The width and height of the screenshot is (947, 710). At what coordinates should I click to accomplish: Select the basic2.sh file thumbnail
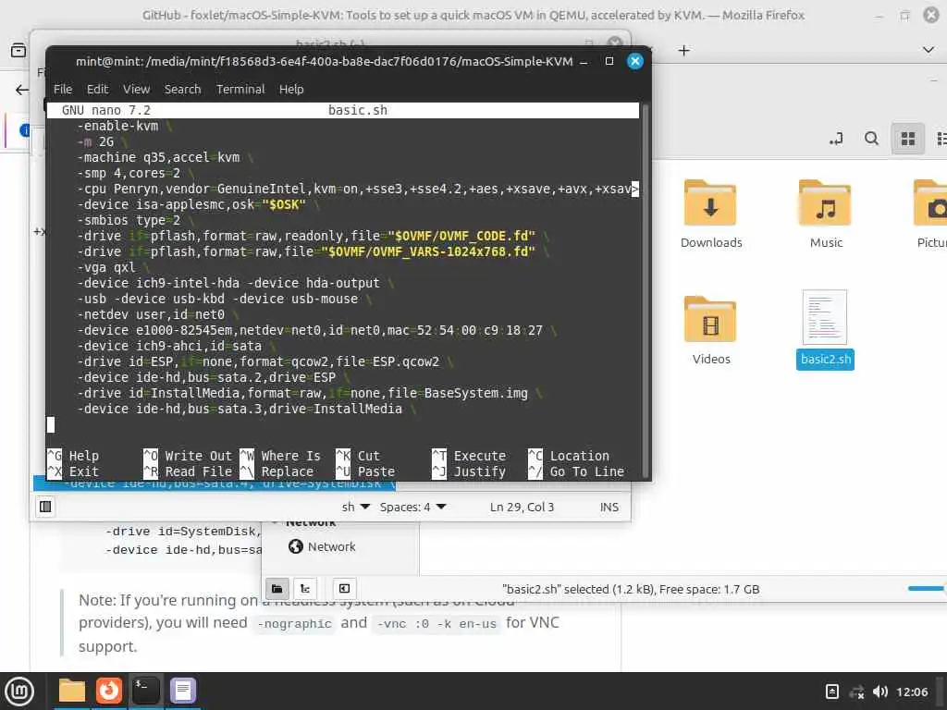pos(825,318)
